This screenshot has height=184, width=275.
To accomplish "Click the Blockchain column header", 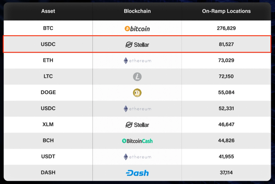I will pos(137,11).
